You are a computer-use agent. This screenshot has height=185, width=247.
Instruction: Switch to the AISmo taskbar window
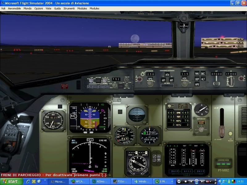tap(100, 181)
